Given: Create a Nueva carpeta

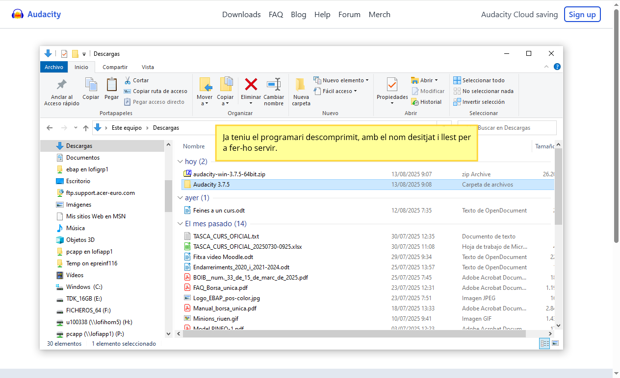Looking at the screenshot, I should [301, 92].
